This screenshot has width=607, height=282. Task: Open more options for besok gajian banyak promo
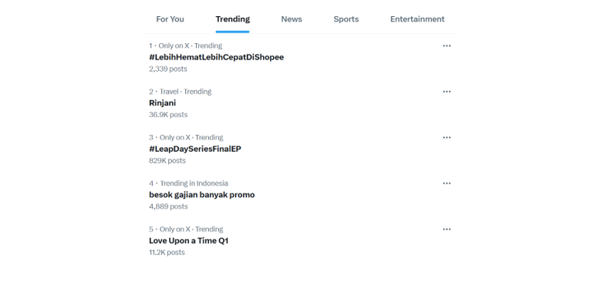[x=447, y=183]
